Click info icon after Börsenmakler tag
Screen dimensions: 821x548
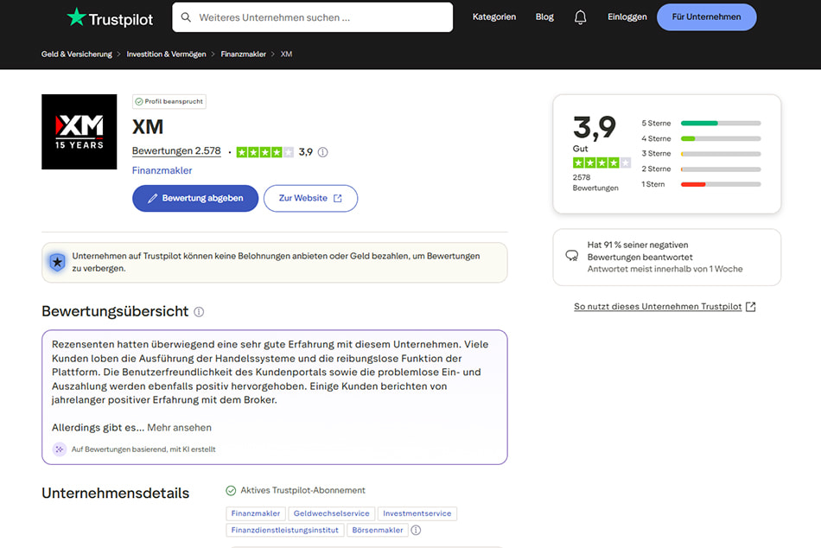click(416, 530)
